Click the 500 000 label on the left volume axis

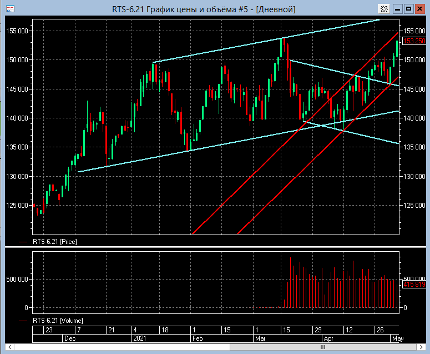[17, 280]
